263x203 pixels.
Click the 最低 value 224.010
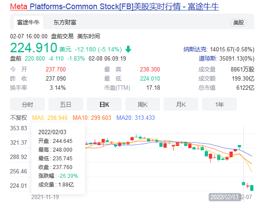coord(150,78)
